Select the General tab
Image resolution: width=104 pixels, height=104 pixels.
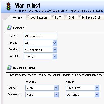[17, 17]
